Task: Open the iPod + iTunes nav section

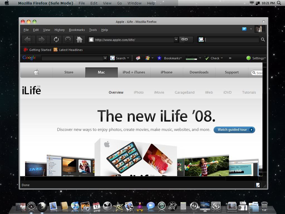Action: [134, 72]
